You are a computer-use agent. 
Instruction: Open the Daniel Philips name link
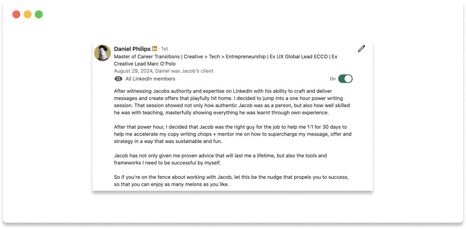[132, 49]
